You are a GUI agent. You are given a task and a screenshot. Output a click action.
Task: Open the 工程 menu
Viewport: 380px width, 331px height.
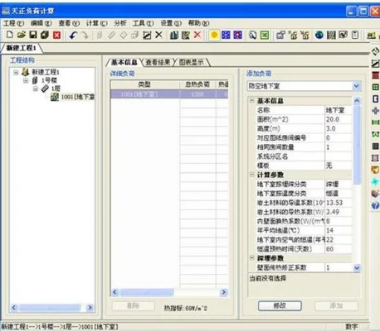[13, 23]
